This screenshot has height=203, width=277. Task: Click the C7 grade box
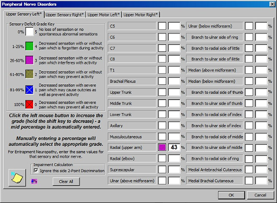pyautogui.click(x=162, y=48)
